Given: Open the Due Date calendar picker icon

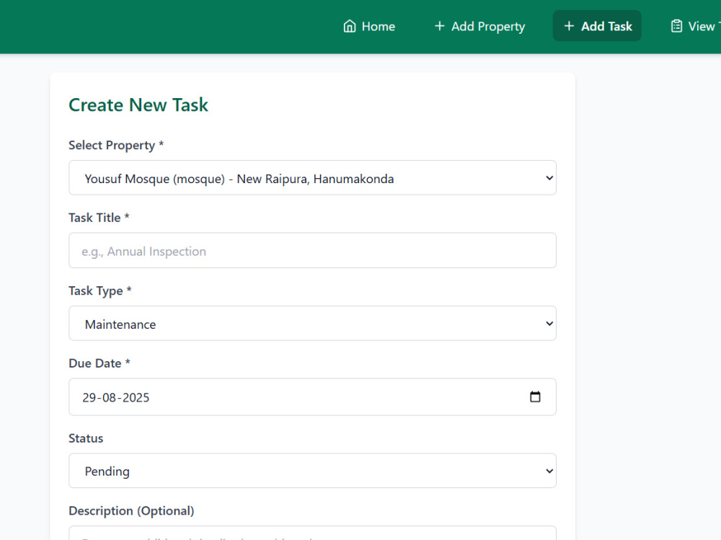Looking at the screenshot, I should point(535,397).
